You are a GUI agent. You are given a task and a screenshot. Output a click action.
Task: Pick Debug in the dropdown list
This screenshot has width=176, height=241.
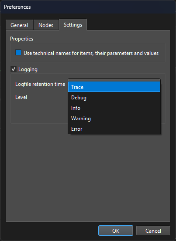114,98
